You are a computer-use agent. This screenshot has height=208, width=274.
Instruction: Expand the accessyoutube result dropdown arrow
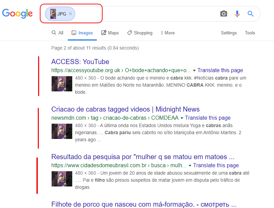click(194, 70)
